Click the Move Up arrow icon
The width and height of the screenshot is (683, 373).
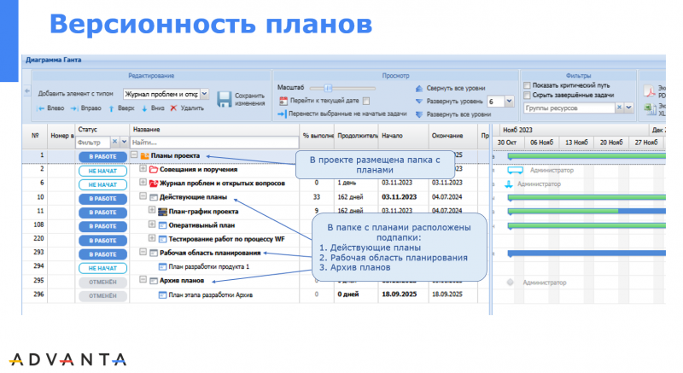(111, 108)
